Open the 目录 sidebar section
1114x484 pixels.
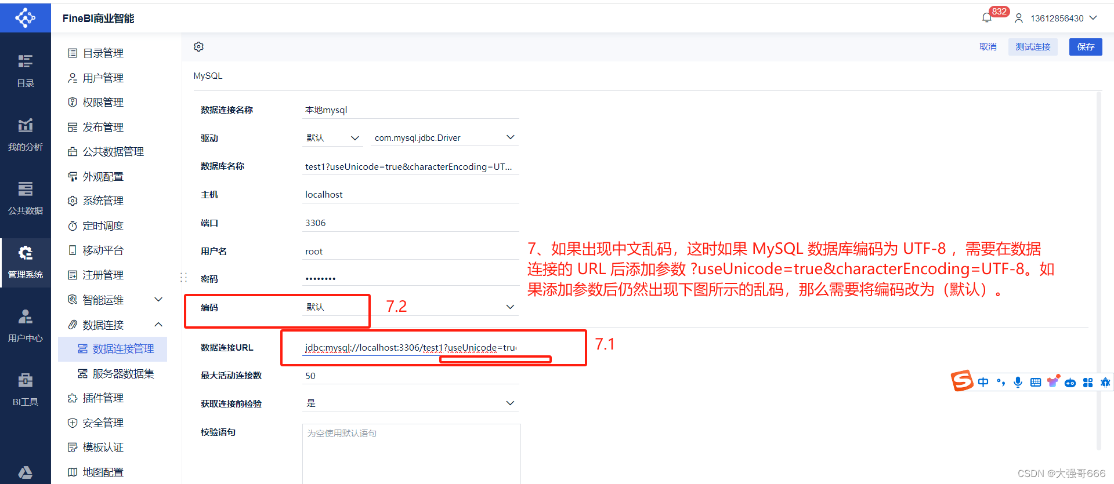pyautogui.click(x=25, y=71)
